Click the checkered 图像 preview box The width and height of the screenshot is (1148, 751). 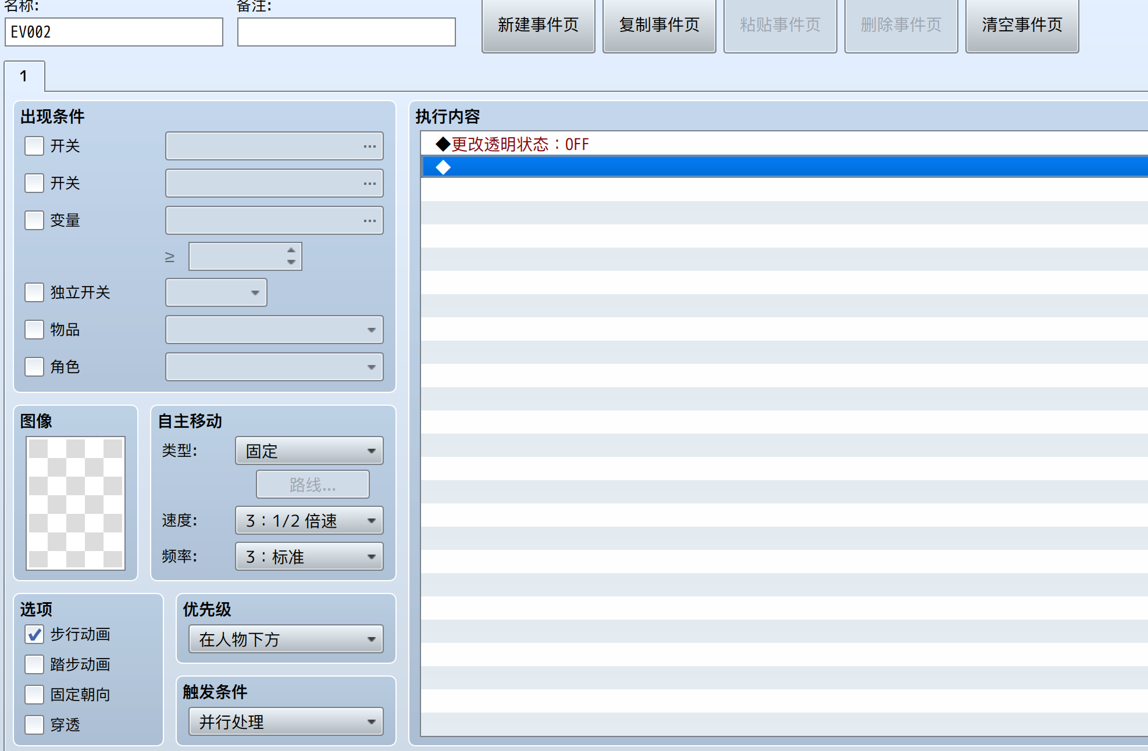click(76, 503)
